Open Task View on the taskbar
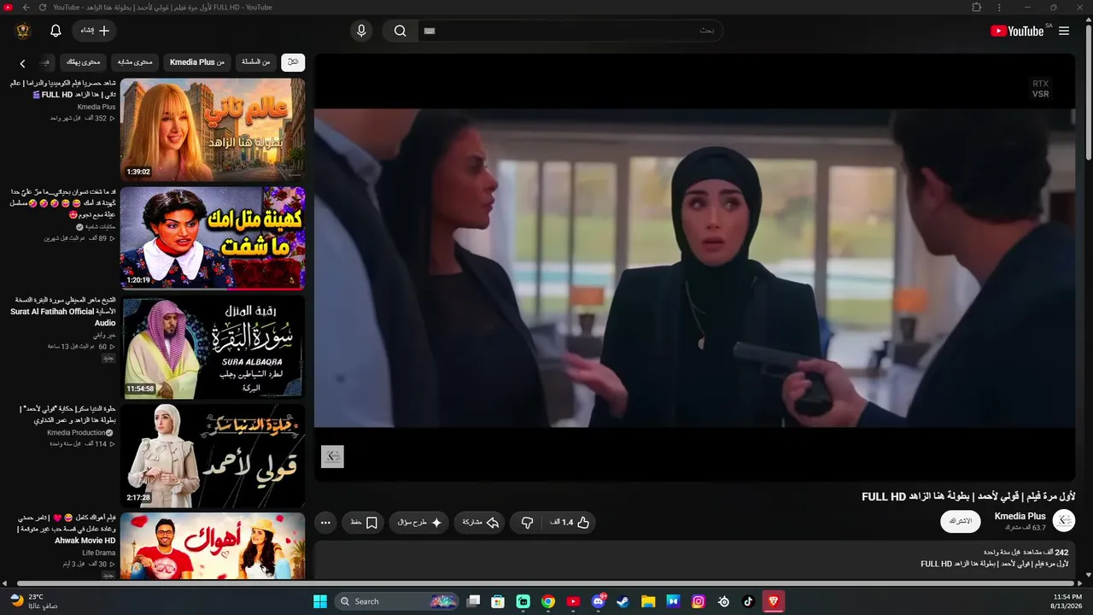 [x=474, y=601]
